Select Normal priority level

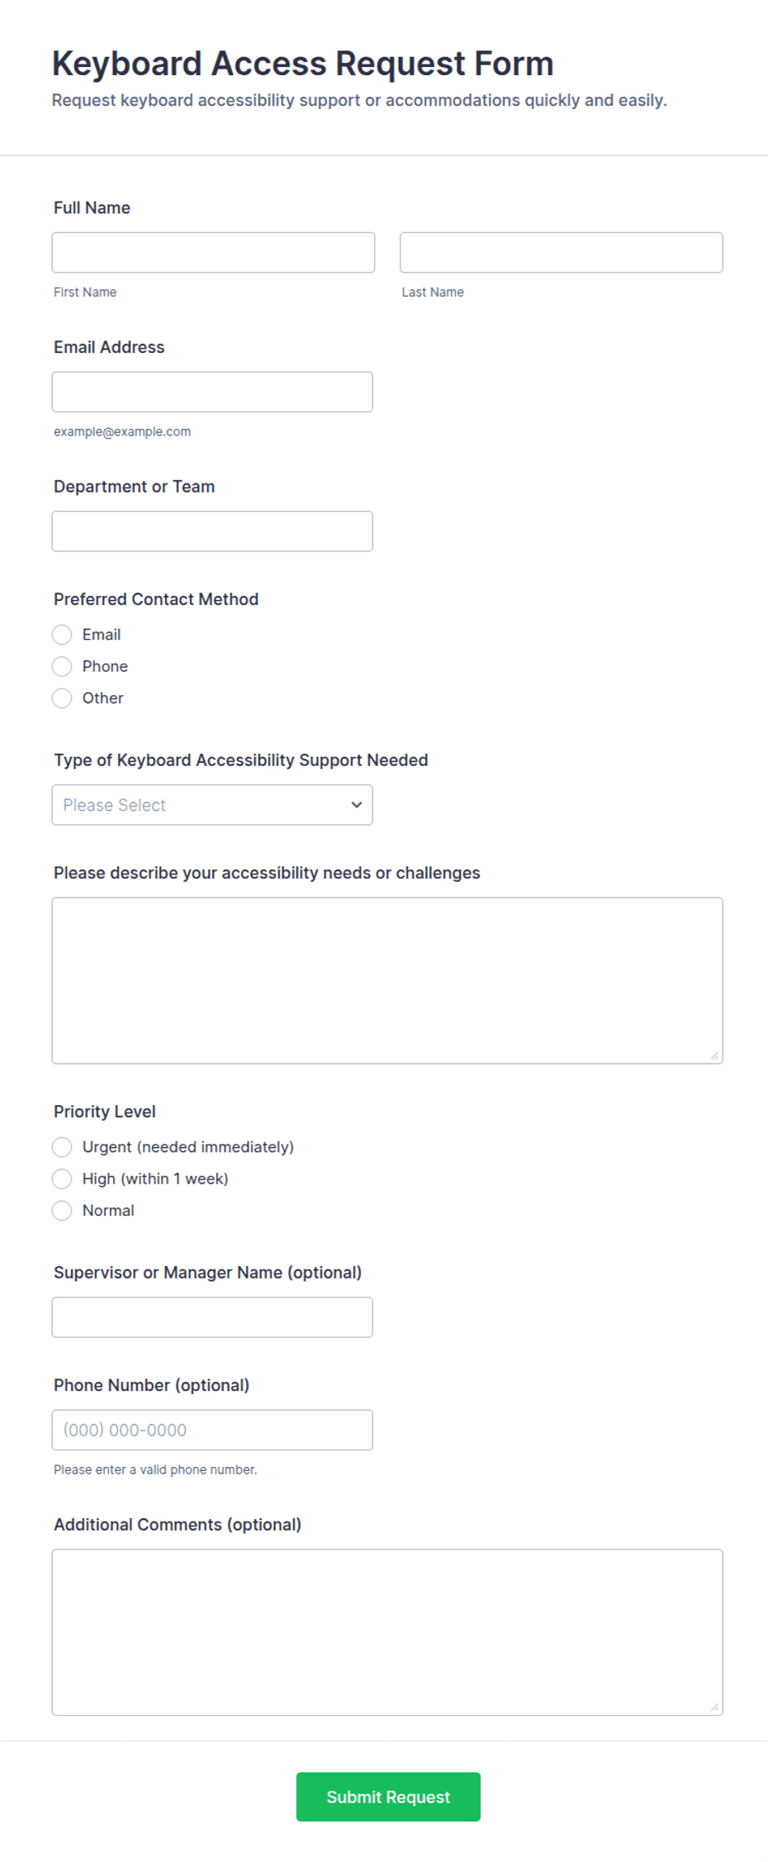[x=62, y=1211]
